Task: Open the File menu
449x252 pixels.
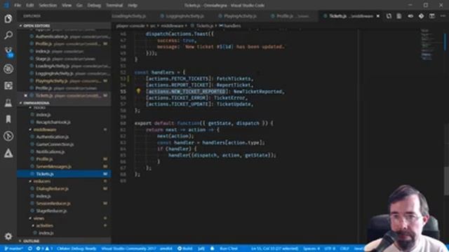Action: click(18, 5)
